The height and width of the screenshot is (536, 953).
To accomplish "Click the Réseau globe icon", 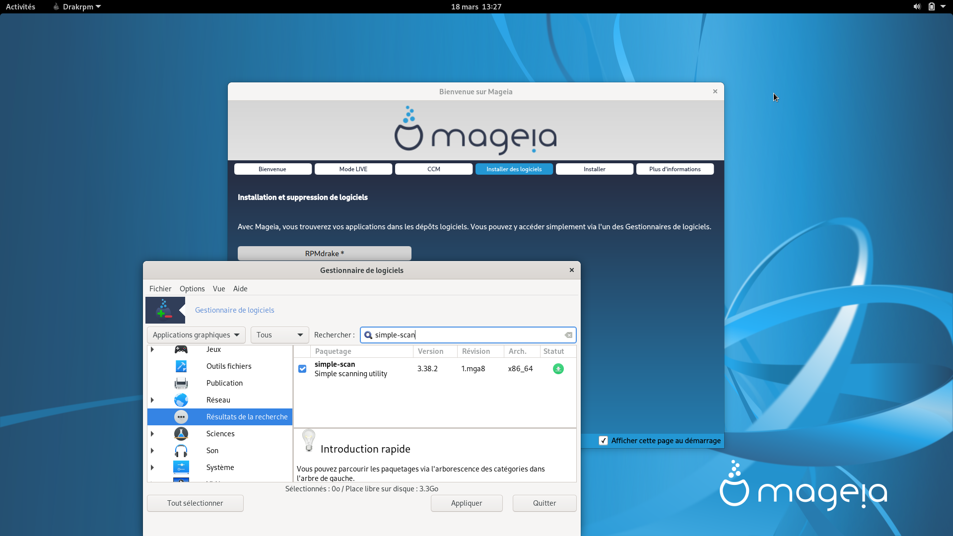I will (x=181, y=400).
